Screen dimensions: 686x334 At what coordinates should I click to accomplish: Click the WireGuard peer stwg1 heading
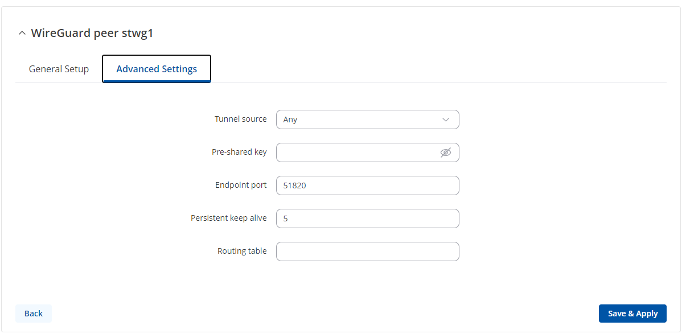[x=92, y=33]
